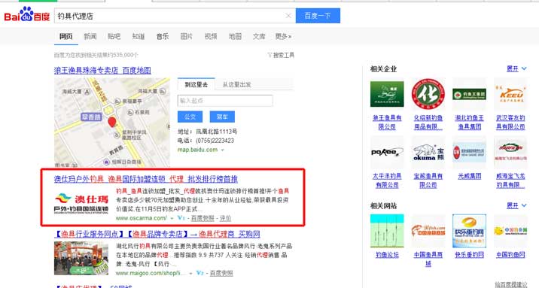539x288 pixels.
Task: Switch to the 新闻 tab
Action: (90, 36)
